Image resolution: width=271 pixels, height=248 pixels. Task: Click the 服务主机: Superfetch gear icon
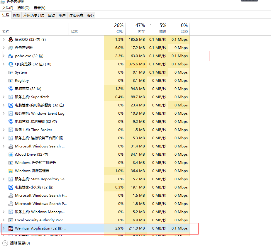(11, 97)
